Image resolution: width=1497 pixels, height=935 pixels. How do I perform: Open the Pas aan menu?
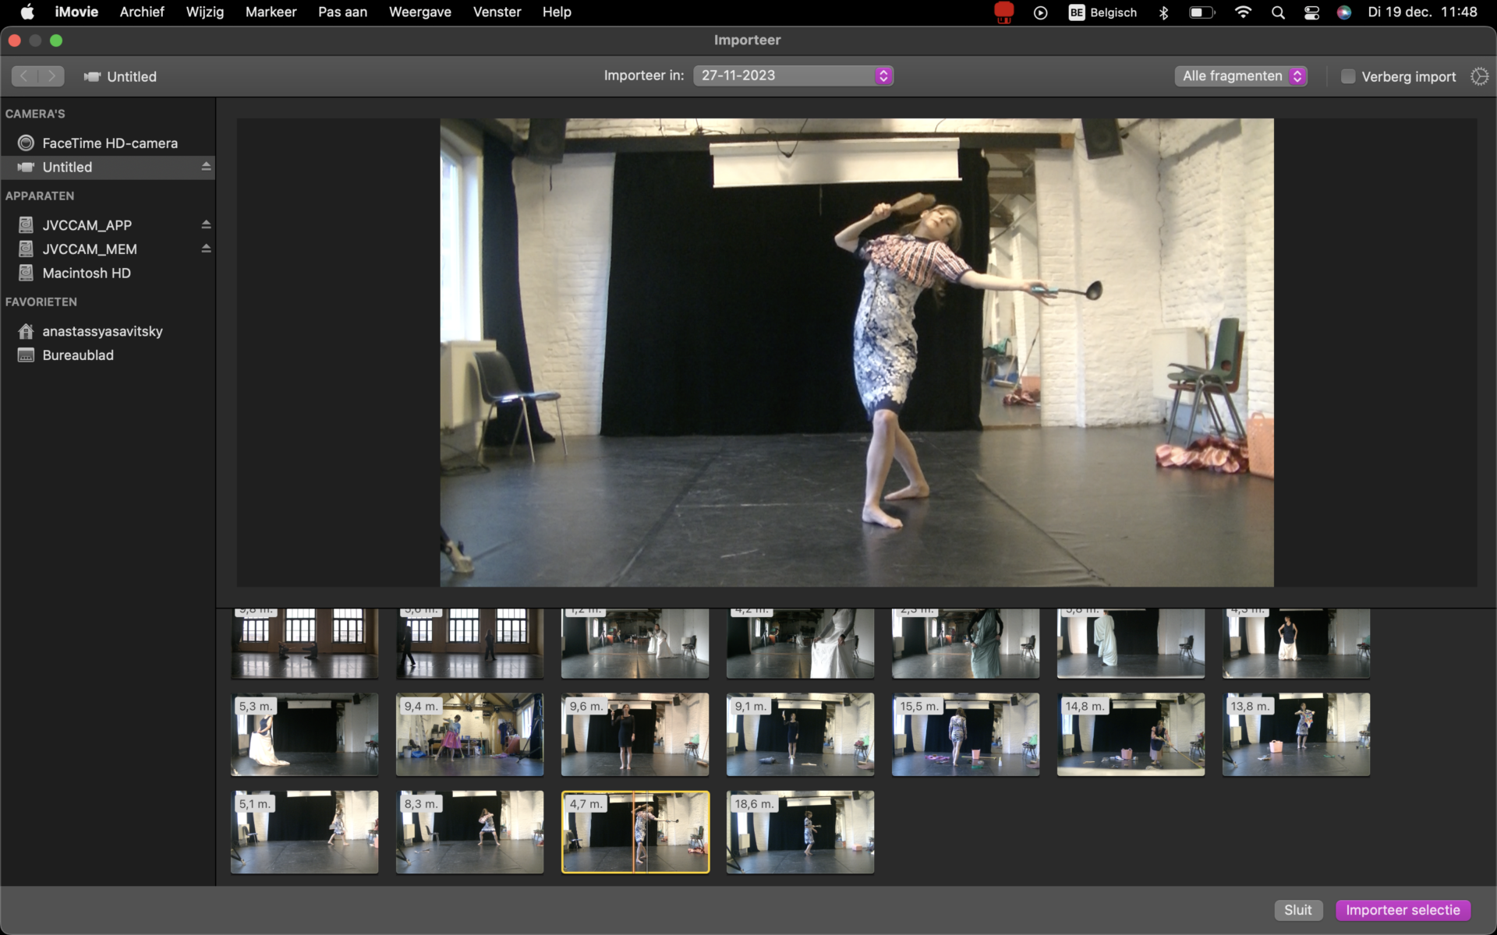coord(342,12)
